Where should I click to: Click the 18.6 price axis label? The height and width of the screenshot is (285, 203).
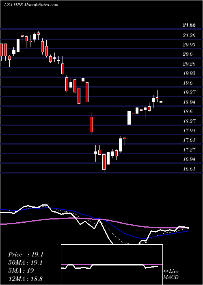(188, 112)
